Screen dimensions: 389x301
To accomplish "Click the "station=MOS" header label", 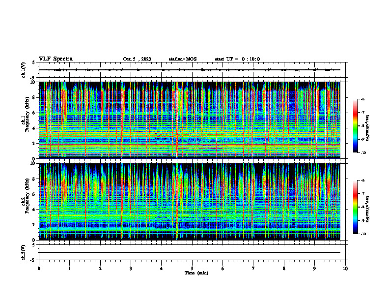I will point(183,59).
